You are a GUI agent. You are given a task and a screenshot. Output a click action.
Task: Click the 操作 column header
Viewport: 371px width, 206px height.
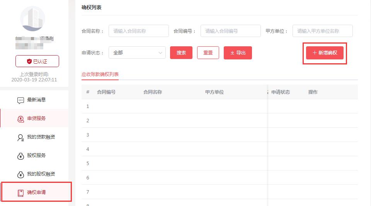313,92
